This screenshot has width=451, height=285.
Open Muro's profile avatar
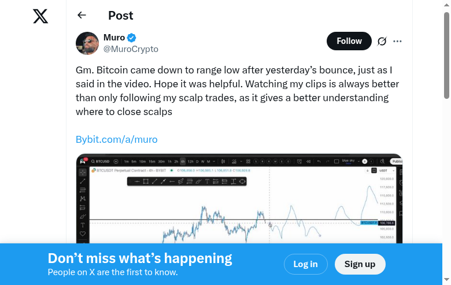[x=87, y=43]
